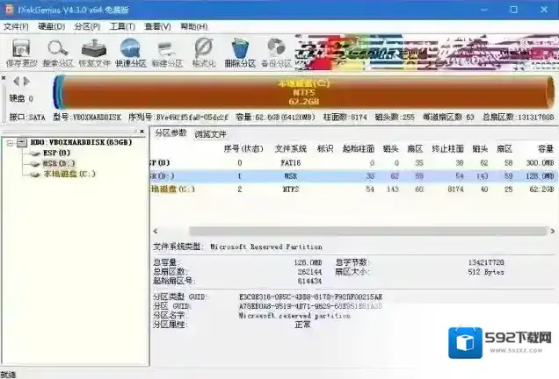
Task: Switch to the 浏览文件 (Browse Files) tab
Action: (211, 133)
